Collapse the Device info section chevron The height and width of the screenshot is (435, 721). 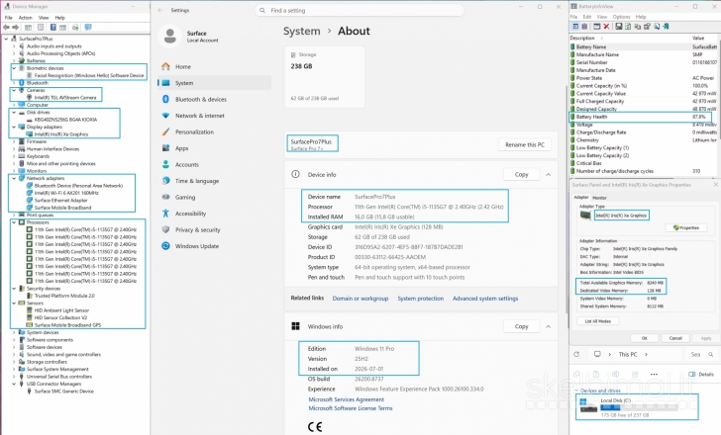point(548,174)
